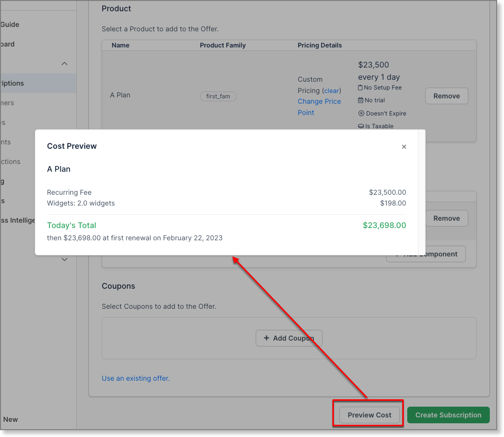Click the Change Price Point link
The height and width of the screenshot is (437, 504).
pyautogui.click(x=319, y=107)
